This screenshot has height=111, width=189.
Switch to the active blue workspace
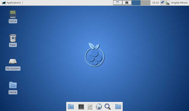click(136, 3)
